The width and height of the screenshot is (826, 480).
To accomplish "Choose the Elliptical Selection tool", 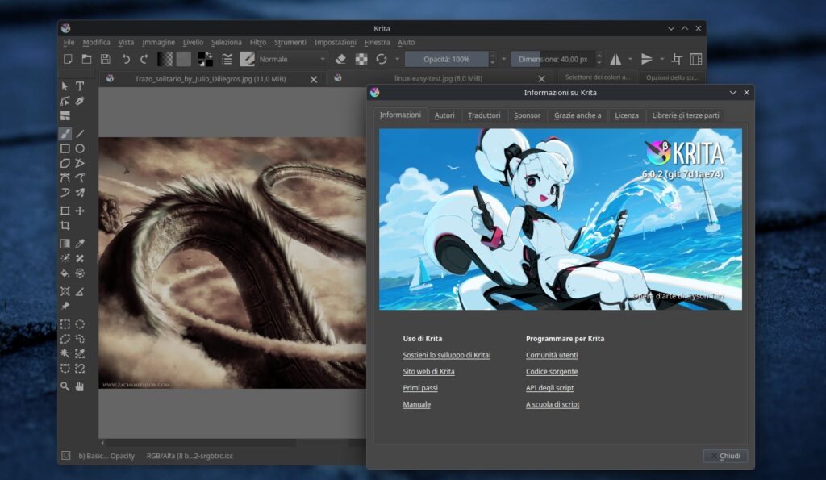I will [x=80, y=324].
